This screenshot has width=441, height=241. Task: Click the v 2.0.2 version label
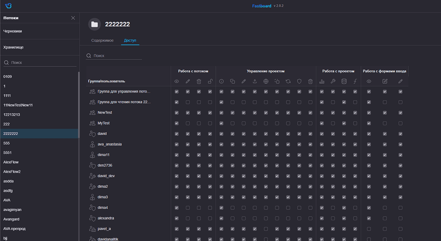278,6
